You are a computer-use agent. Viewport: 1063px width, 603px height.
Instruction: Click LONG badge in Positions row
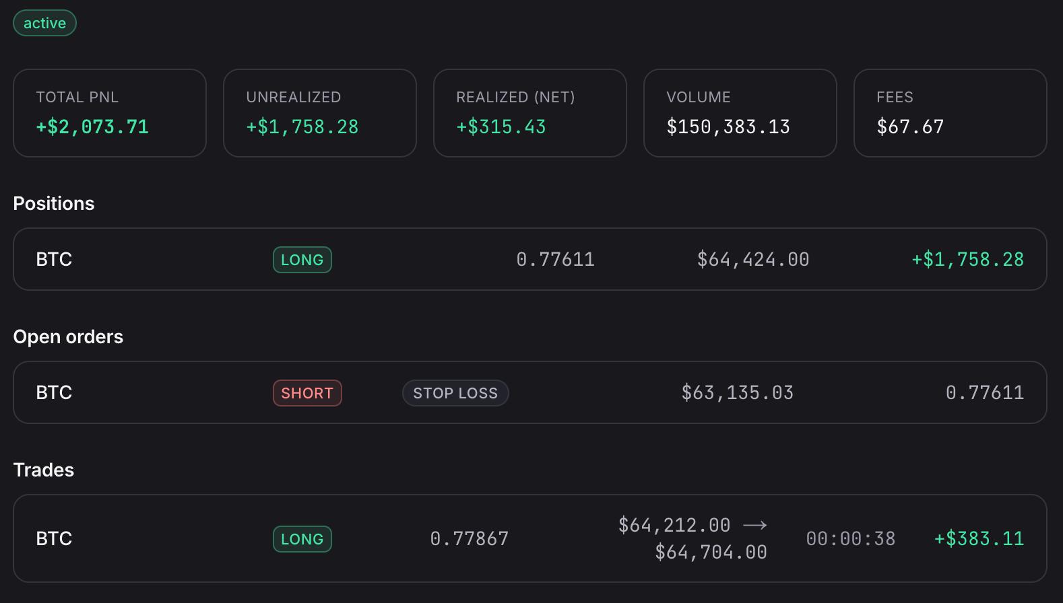point(302,260)
